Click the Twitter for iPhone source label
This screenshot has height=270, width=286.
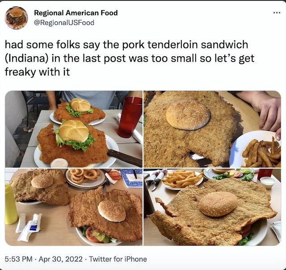(118, 259)
